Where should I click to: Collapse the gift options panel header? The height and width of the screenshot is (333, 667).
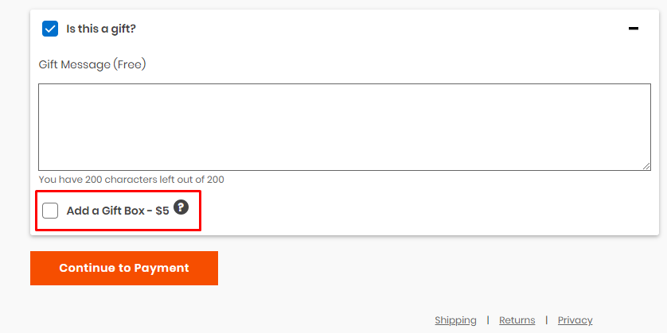(x=344, y=29)
